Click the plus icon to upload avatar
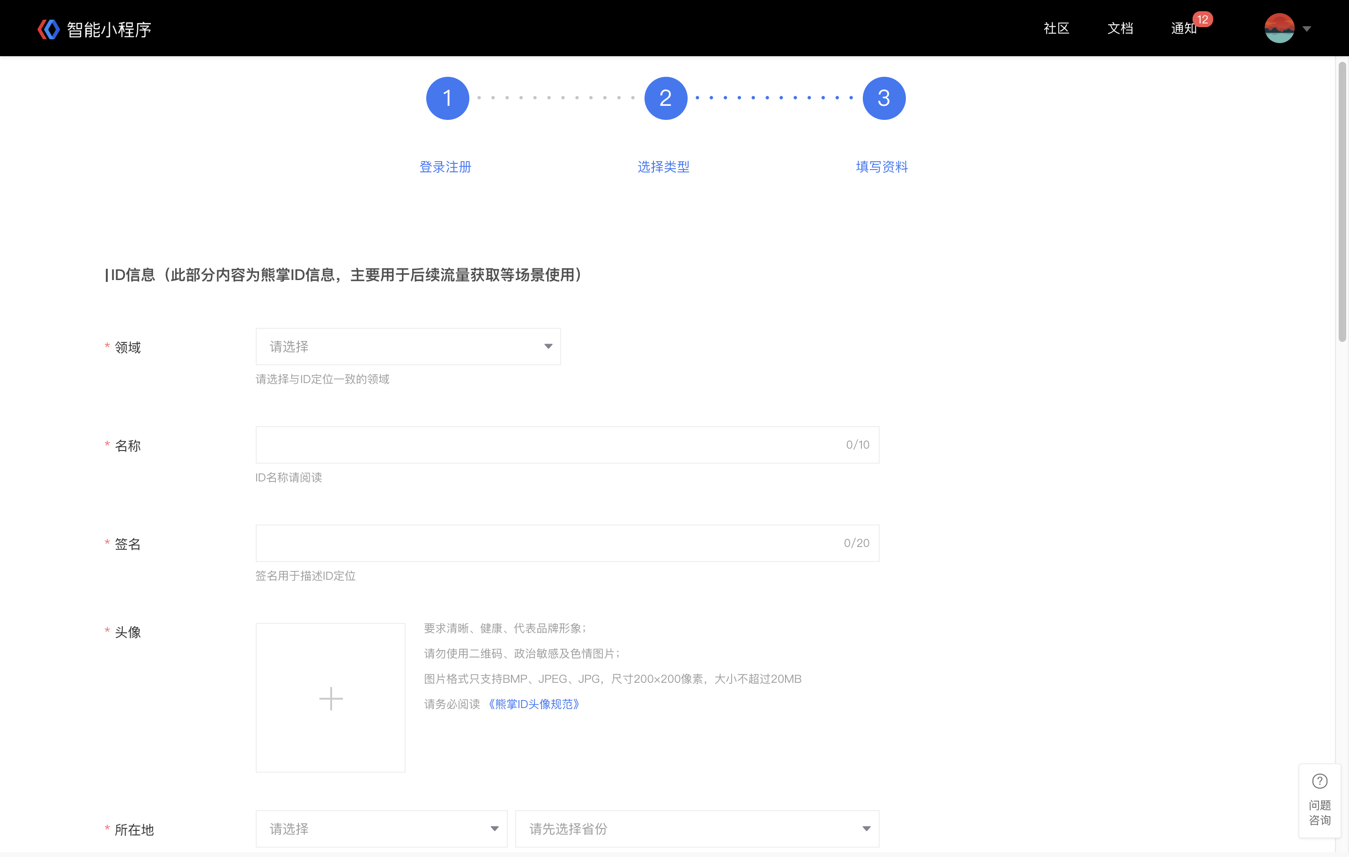 (331, 698)
